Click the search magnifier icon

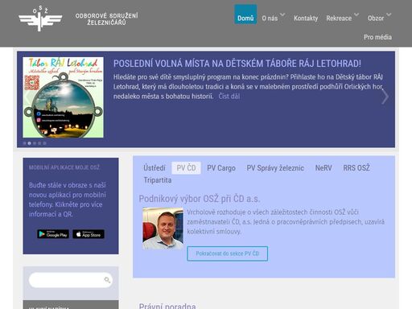[x=107, y=280]
